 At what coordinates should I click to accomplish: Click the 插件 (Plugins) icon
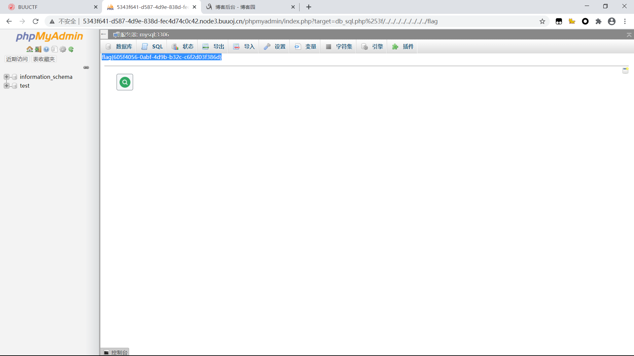pos(395,46)
